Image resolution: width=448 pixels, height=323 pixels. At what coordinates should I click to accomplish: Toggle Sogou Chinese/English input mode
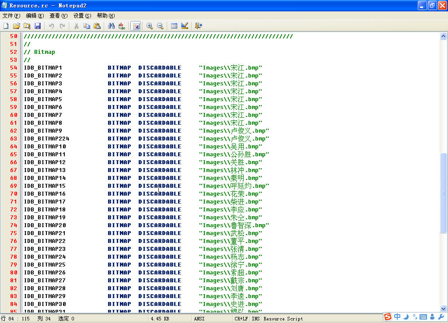tap(397, 317)
